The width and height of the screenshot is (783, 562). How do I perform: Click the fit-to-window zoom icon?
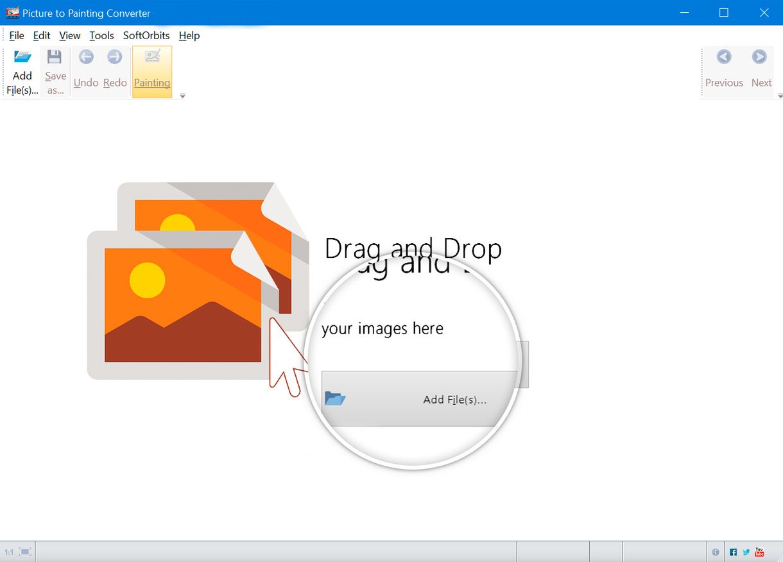[x=25, y=551]
